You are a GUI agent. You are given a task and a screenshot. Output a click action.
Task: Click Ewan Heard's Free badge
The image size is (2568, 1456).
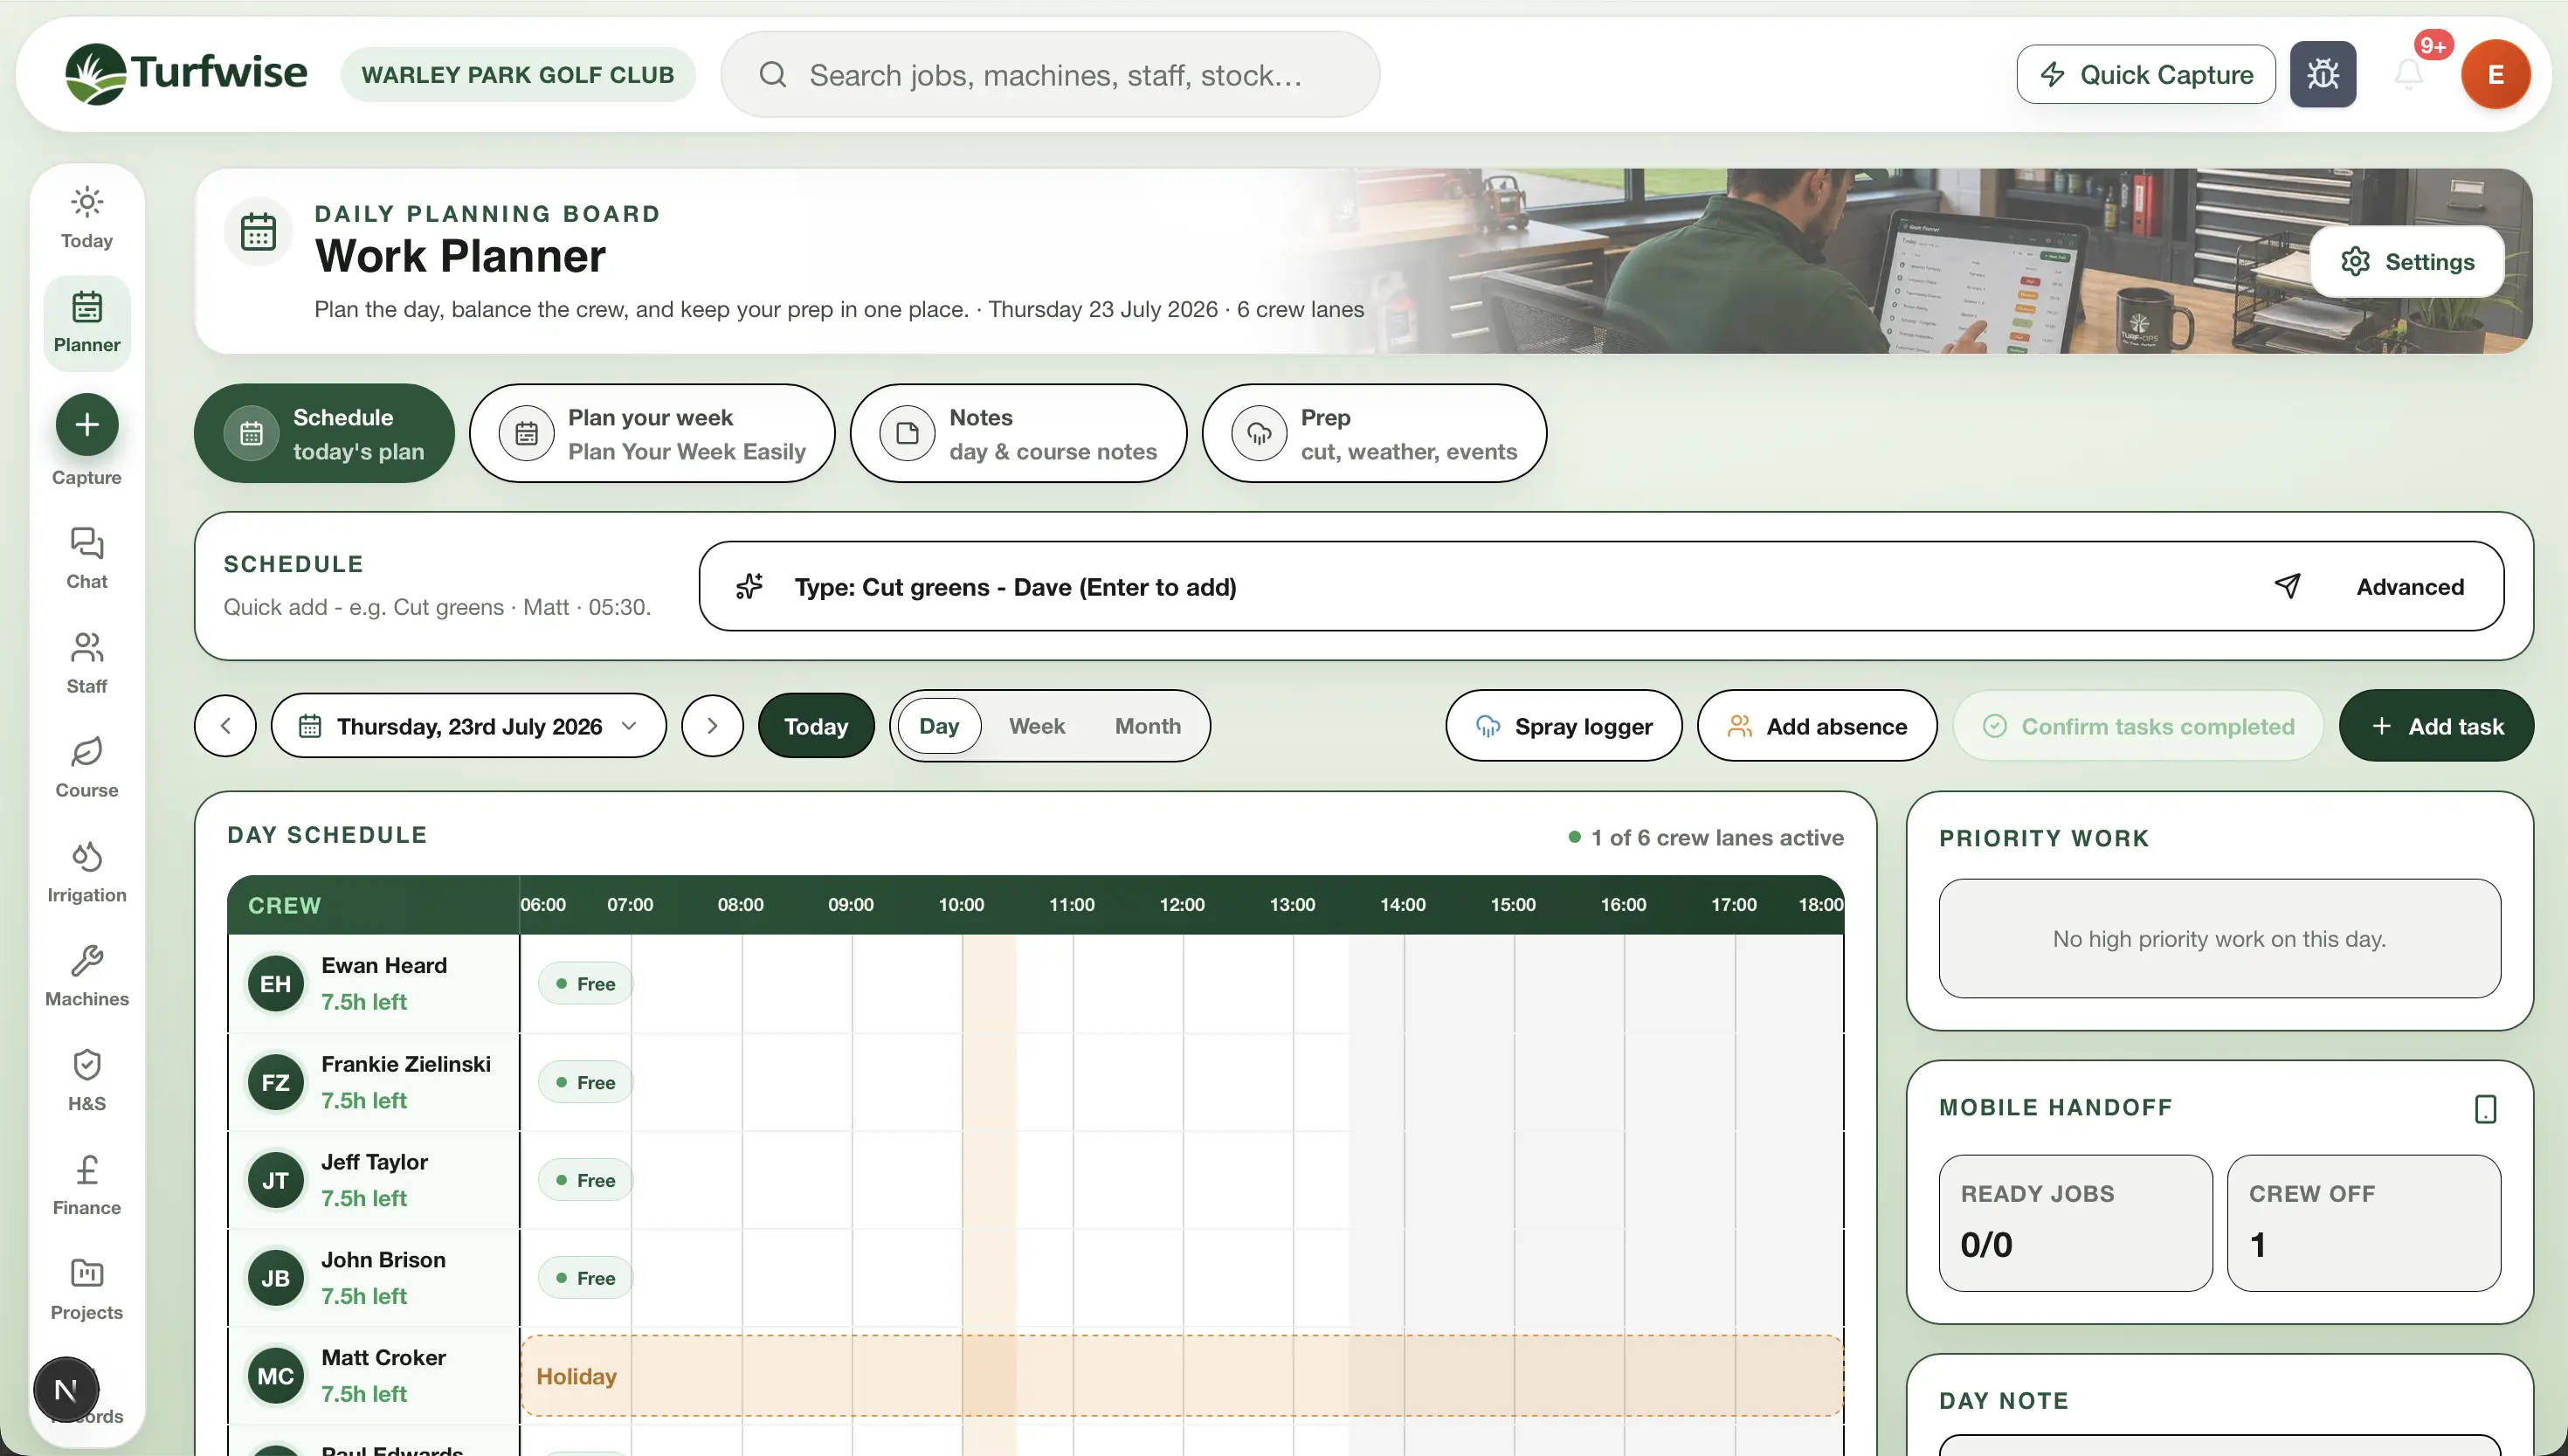coord(585,983)
